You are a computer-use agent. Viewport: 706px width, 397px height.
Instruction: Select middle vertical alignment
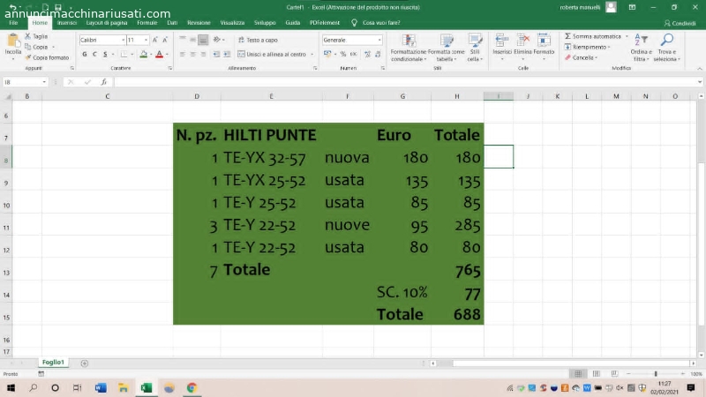(x=192, y=40)
